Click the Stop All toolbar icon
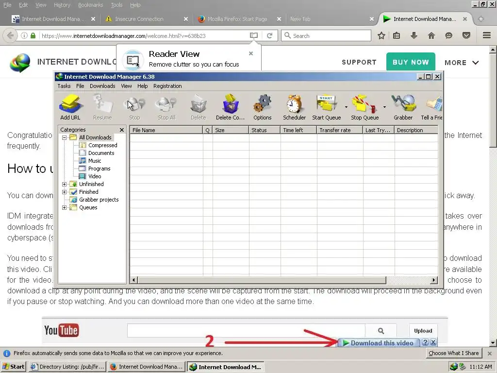Viewport: 497px width, 373px height. click(166, 107)
